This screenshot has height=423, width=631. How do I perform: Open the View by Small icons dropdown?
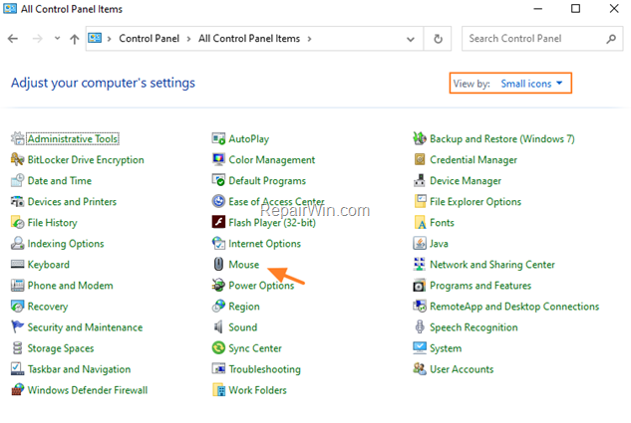(x=531, y=84)
